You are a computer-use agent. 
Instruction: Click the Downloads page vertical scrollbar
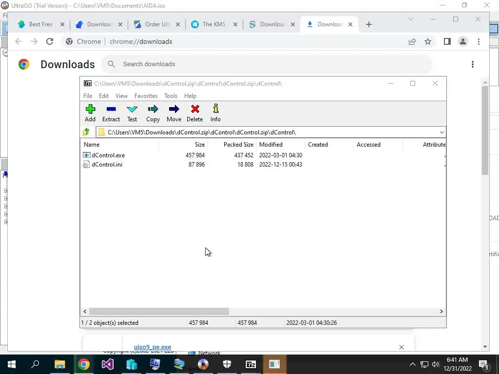coord(485,130)
